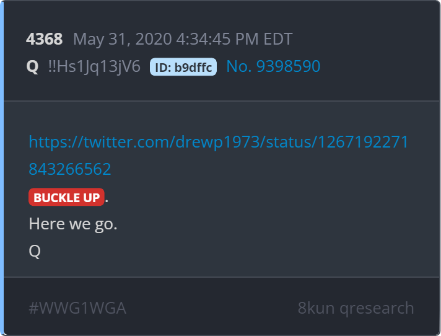Click the Q signature in post body
This screenshot has width=441, height=336.
pyautogui.click(x=35, y=250)
